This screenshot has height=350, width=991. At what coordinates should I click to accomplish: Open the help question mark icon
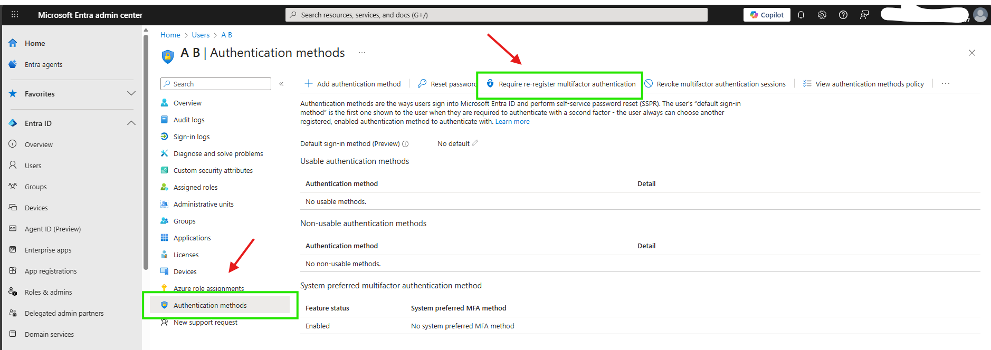click(843, 15)
